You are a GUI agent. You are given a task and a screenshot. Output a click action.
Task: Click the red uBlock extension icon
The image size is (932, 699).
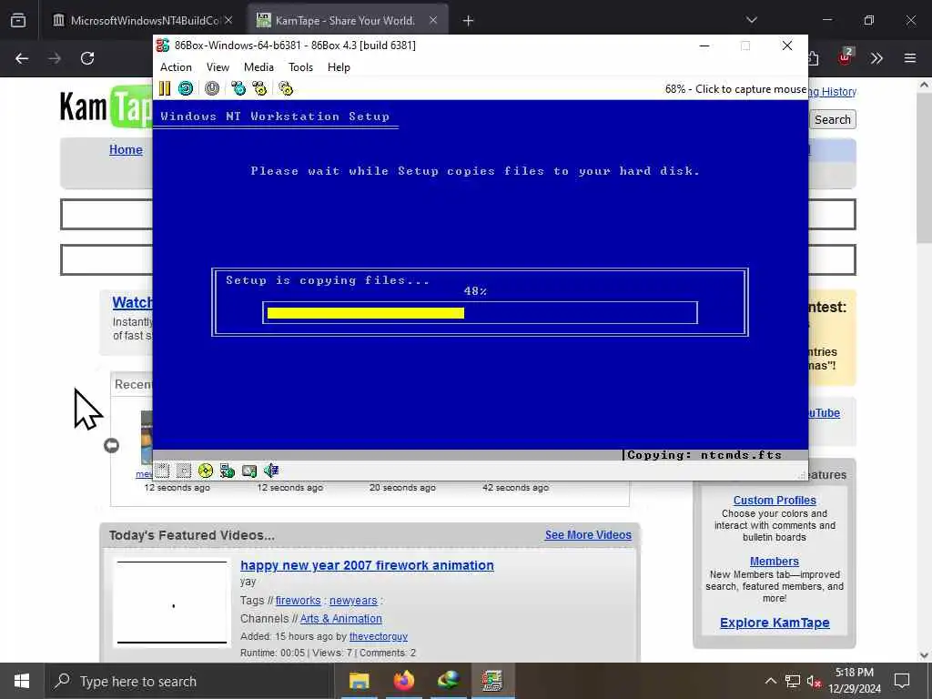[x=846, y=57]
